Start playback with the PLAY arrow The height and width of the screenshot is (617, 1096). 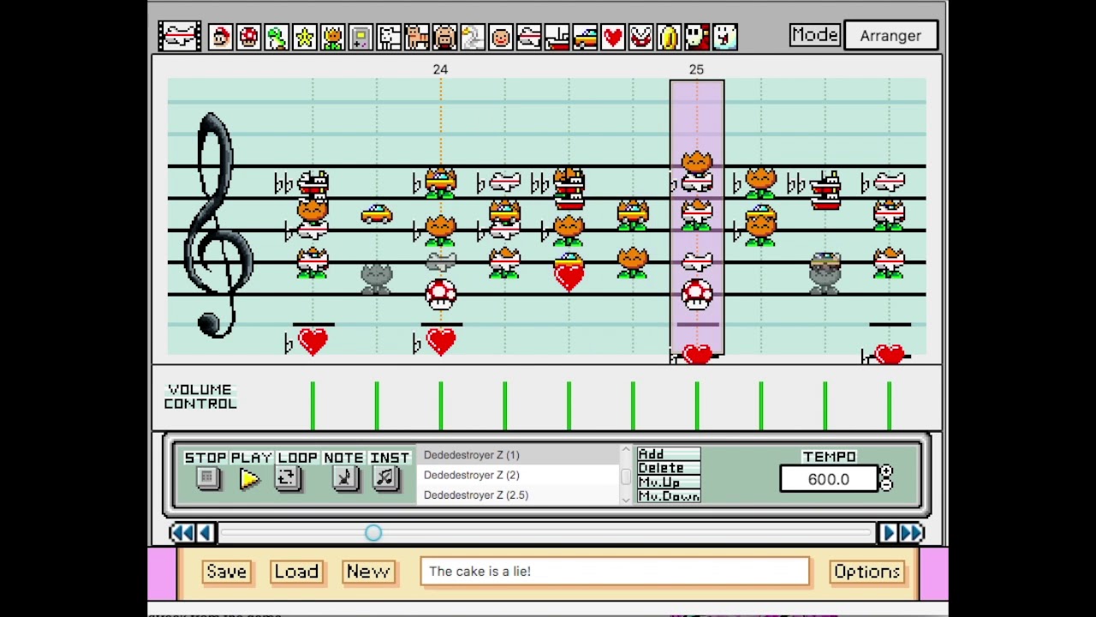pos(249,479)
